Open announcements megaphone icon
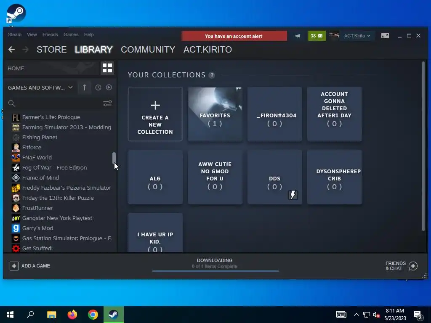The width and height of the screenshot is (431, 323). [298, 36]
